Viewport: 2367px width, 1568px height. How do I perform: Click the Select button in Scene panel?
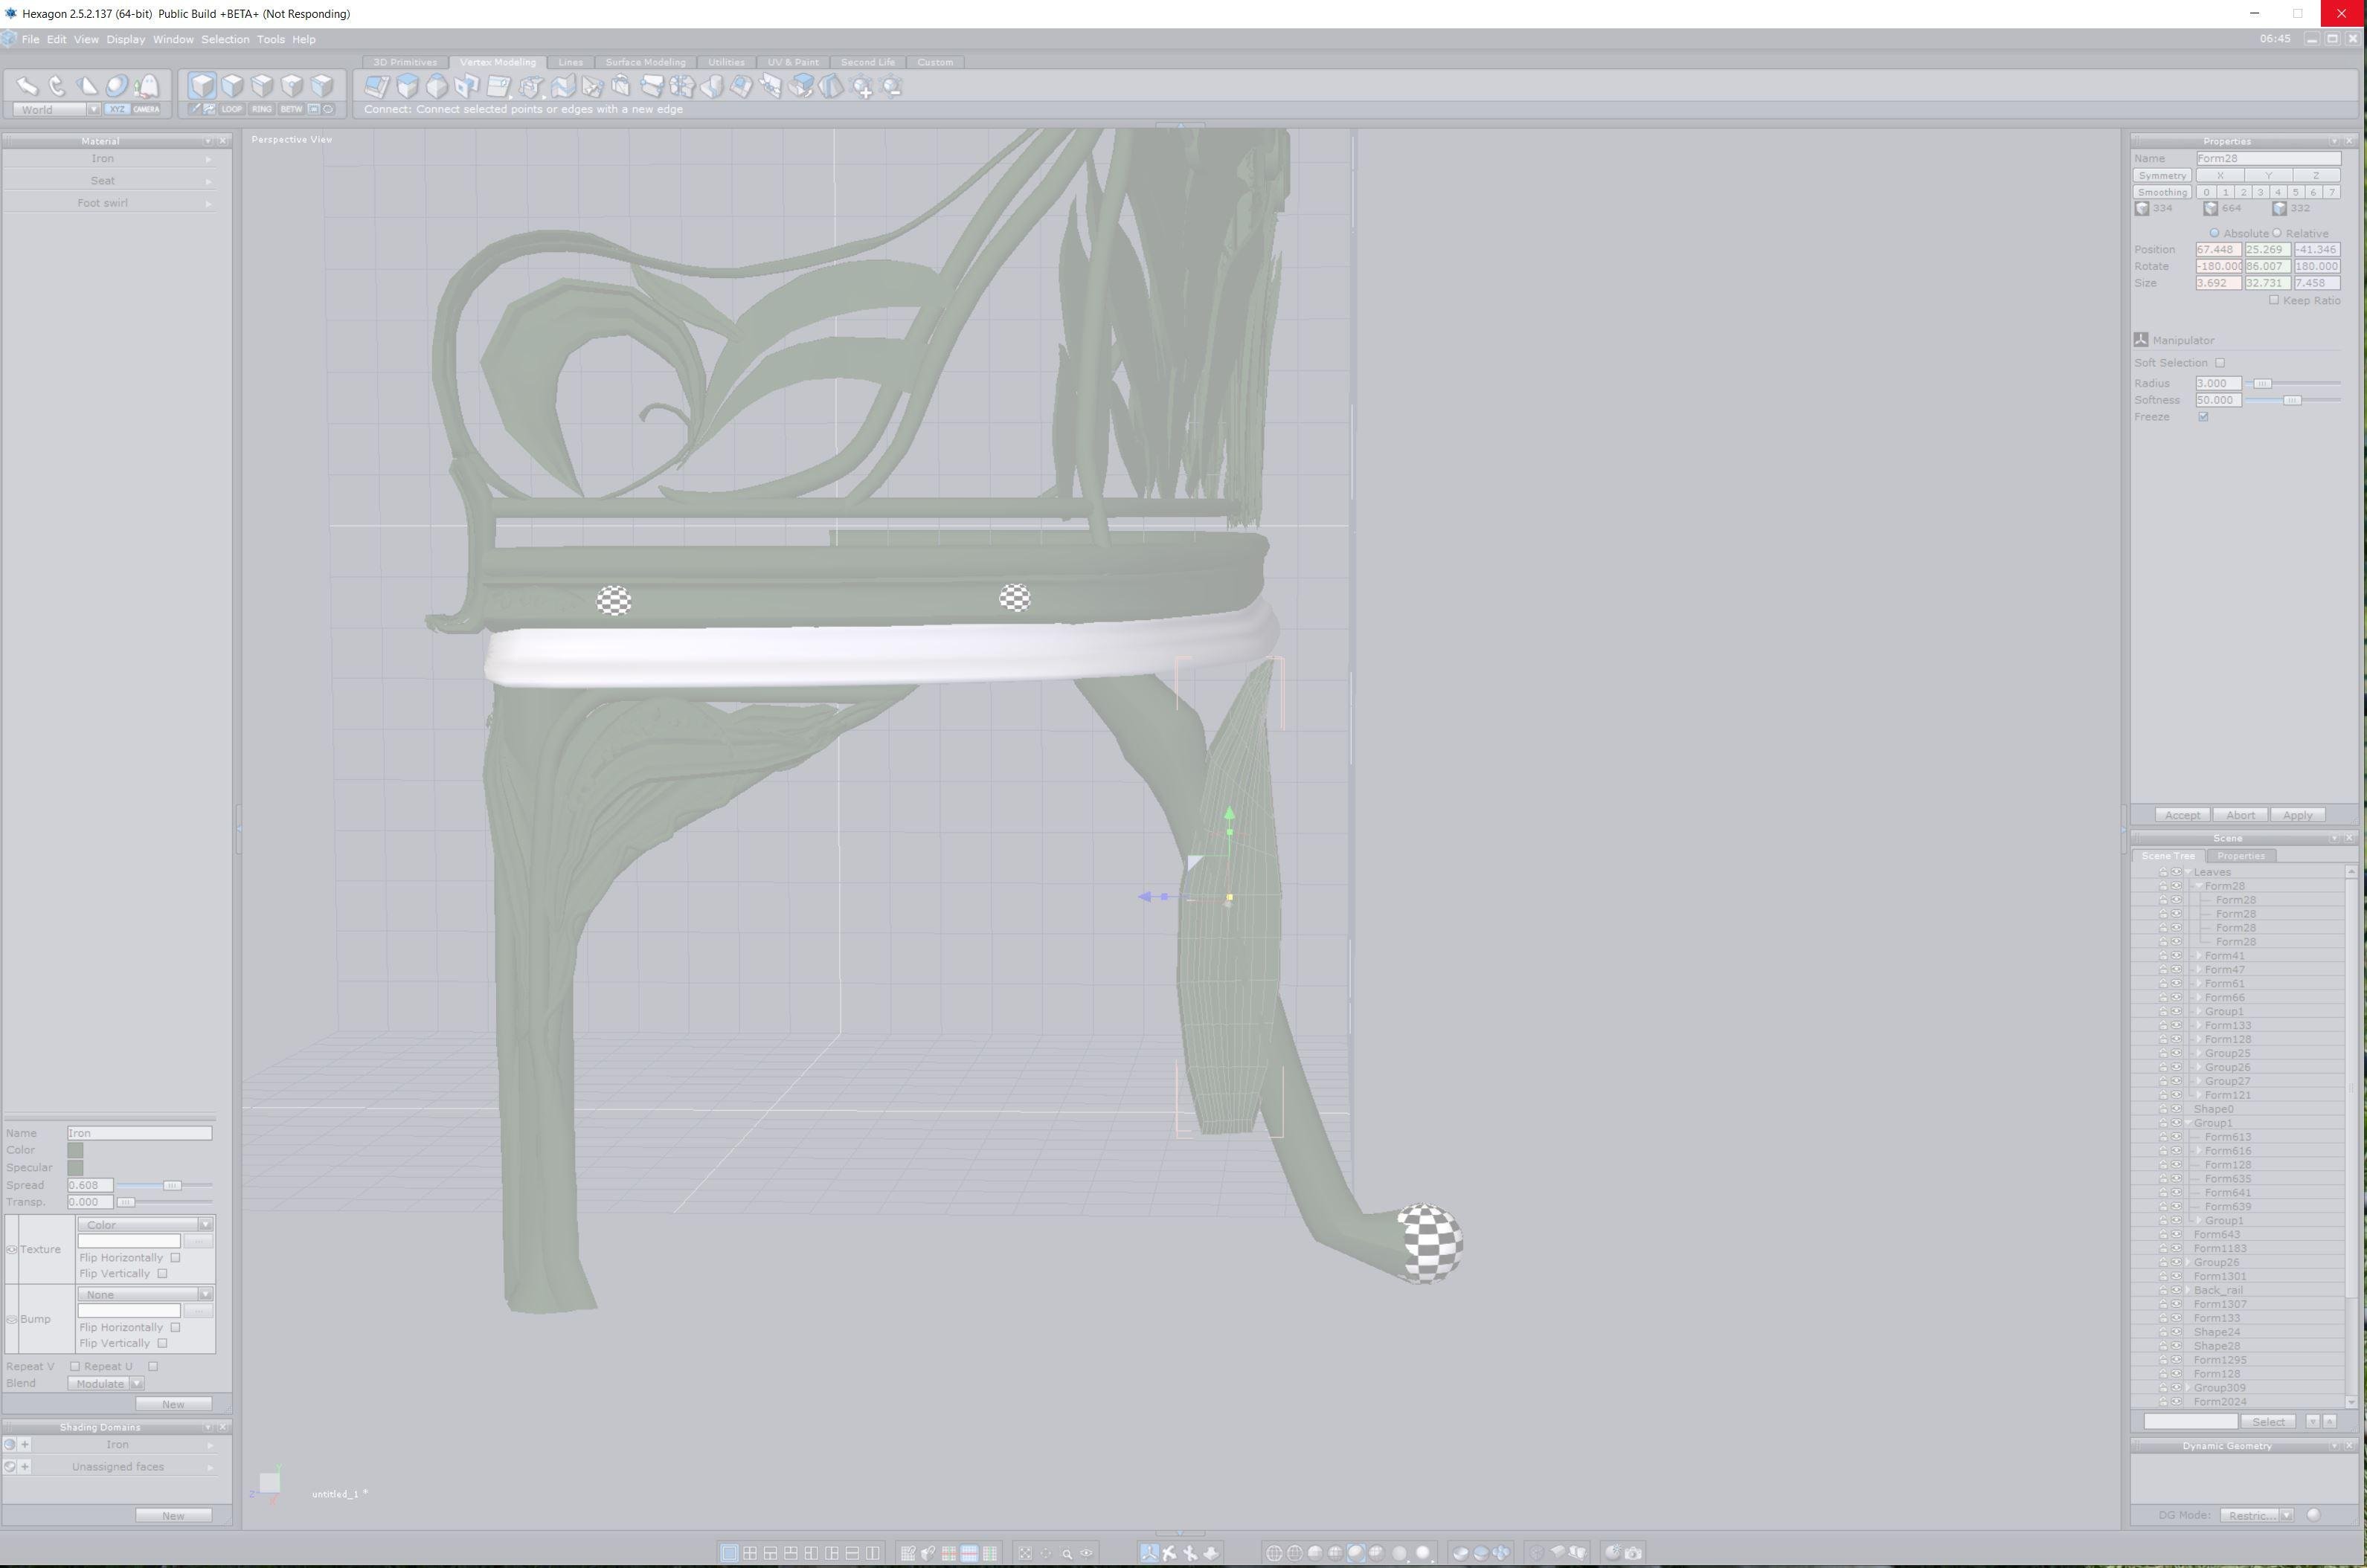click(x=2268, y=1422)
